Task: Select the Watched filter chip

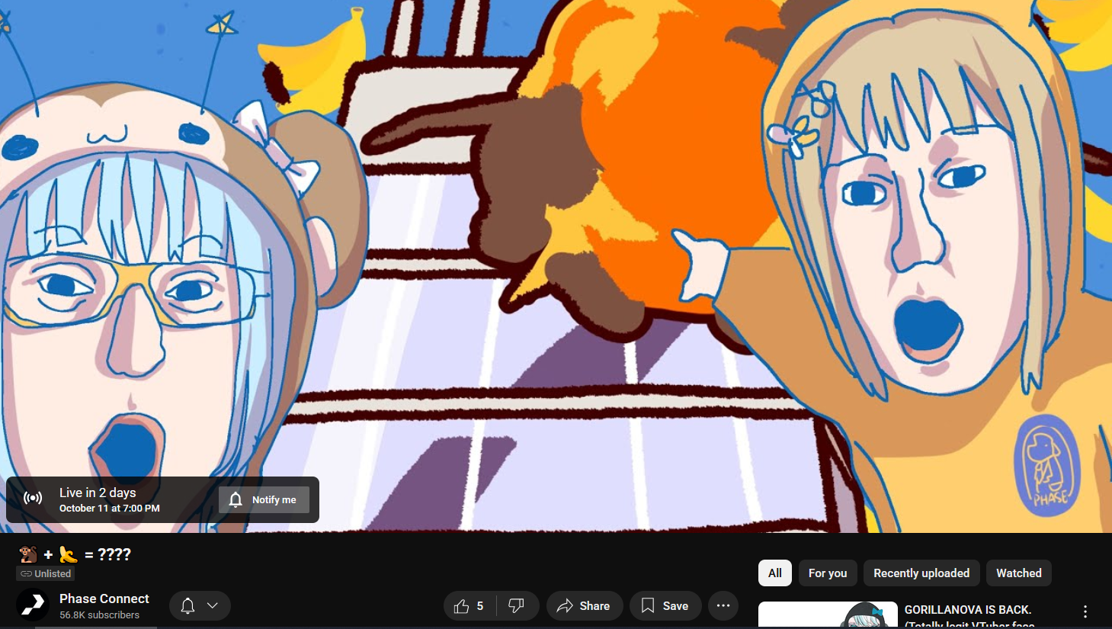Action: [x=1019, y=573]
